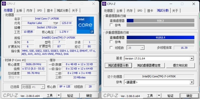Close the left CPU-Z window

click(93, 4)
